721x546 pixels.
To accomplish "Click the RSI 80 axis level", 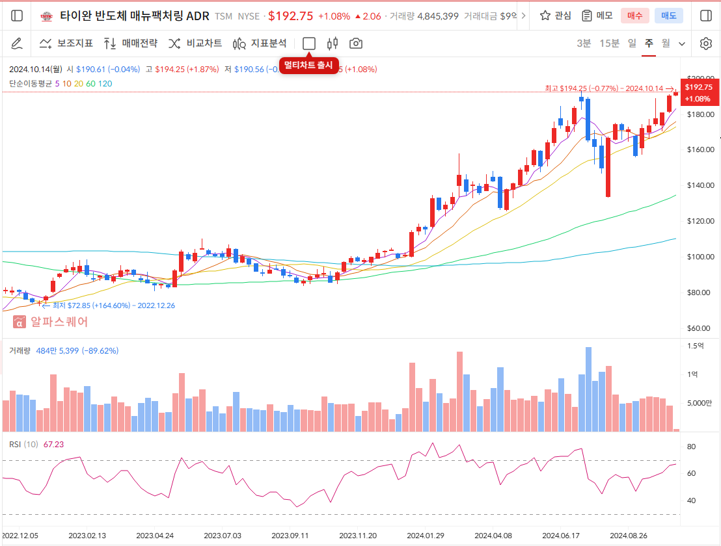I will [691, 447].
